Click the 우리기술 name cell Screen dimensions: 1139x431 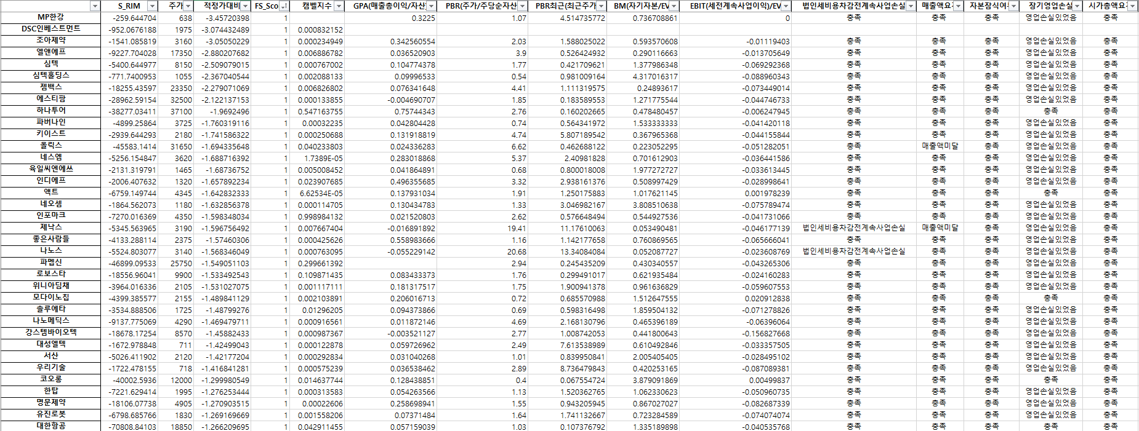(50, 368)
